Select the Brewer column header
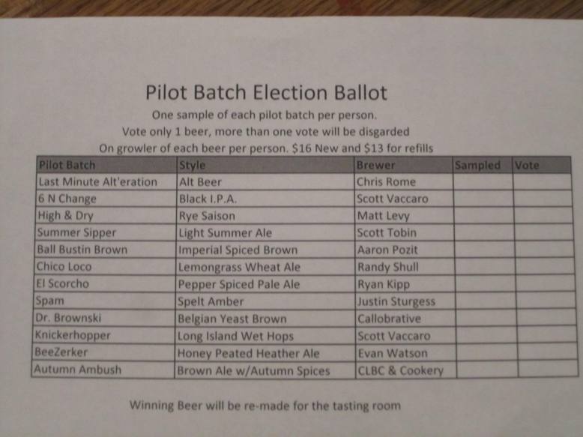This screenshot has height=437, width=583. pos(375,165)
